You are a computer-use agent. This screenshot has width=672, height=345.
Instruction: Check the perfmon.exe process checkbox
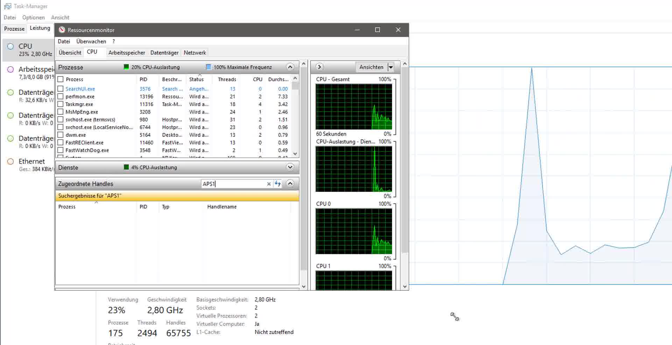[61, 97]
